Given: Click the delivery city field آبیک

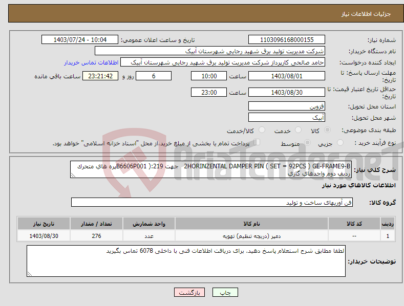Looking at the screenshot, I should point(287,118).
